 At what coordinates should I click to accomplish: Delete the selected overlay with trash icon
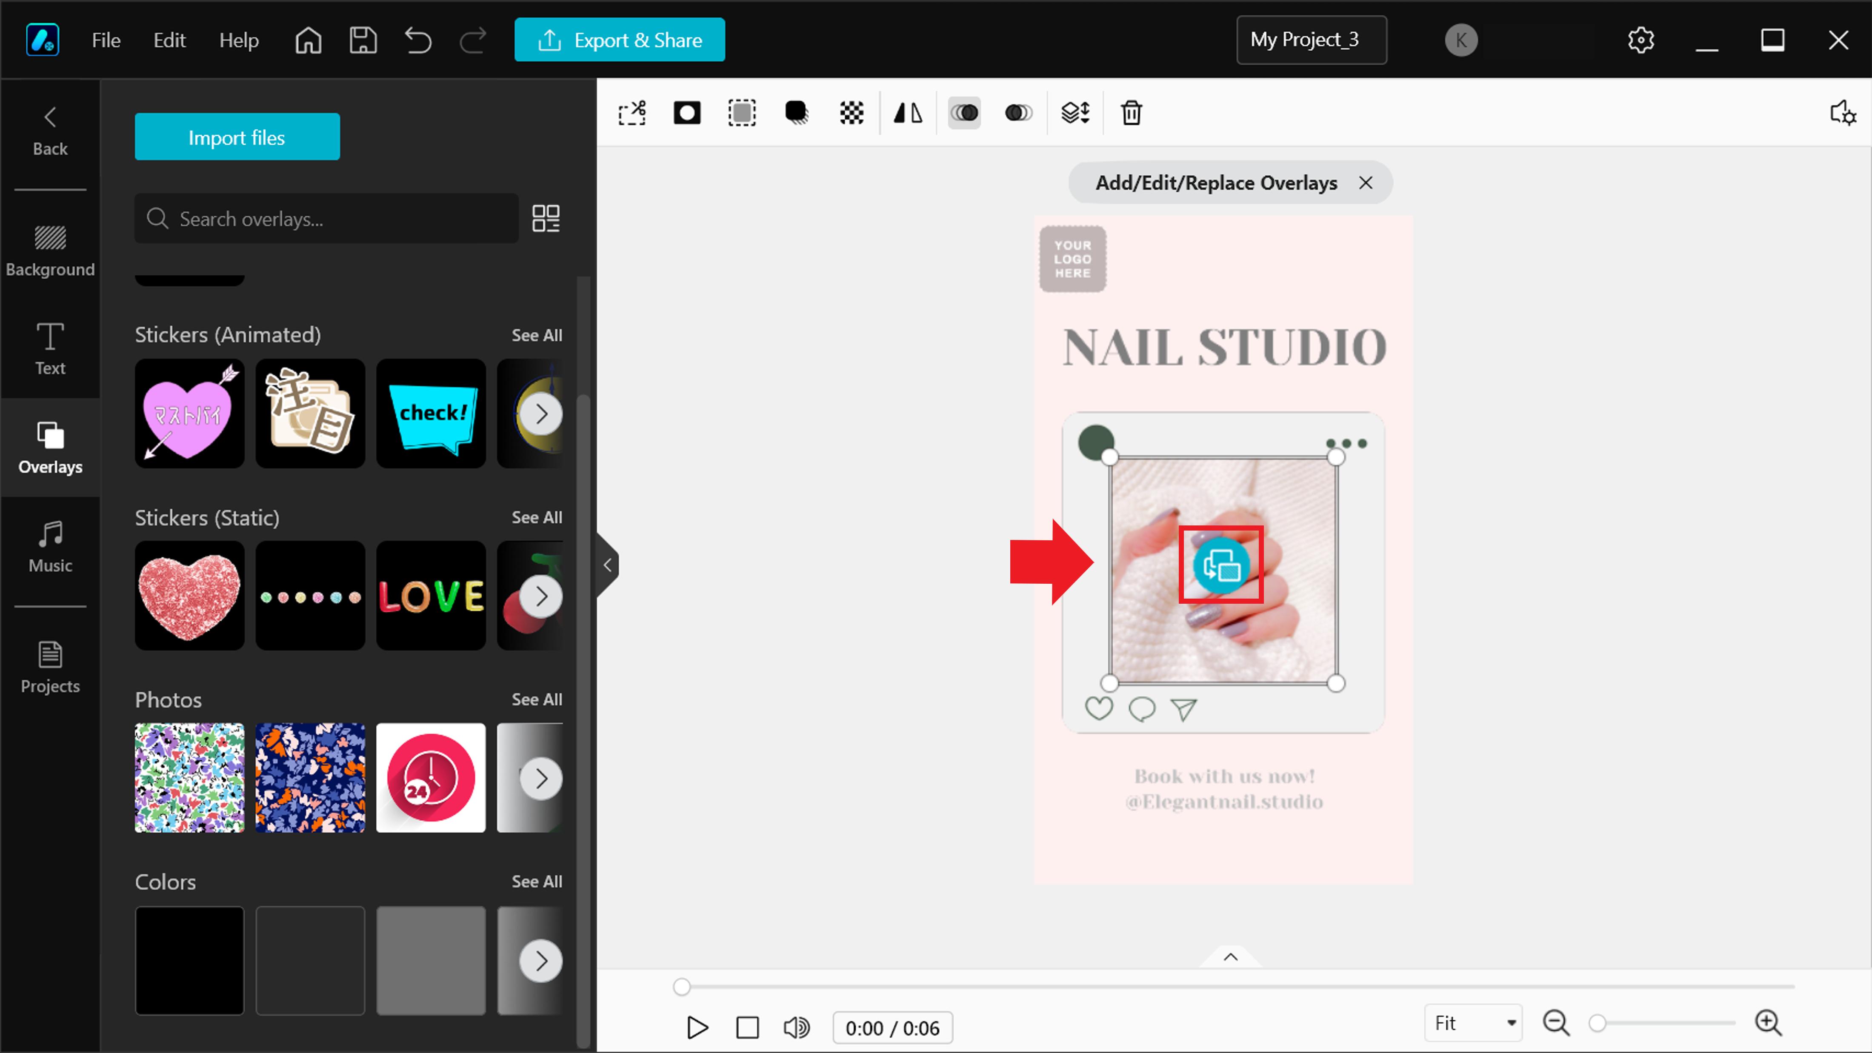(x=1131, y=113)
